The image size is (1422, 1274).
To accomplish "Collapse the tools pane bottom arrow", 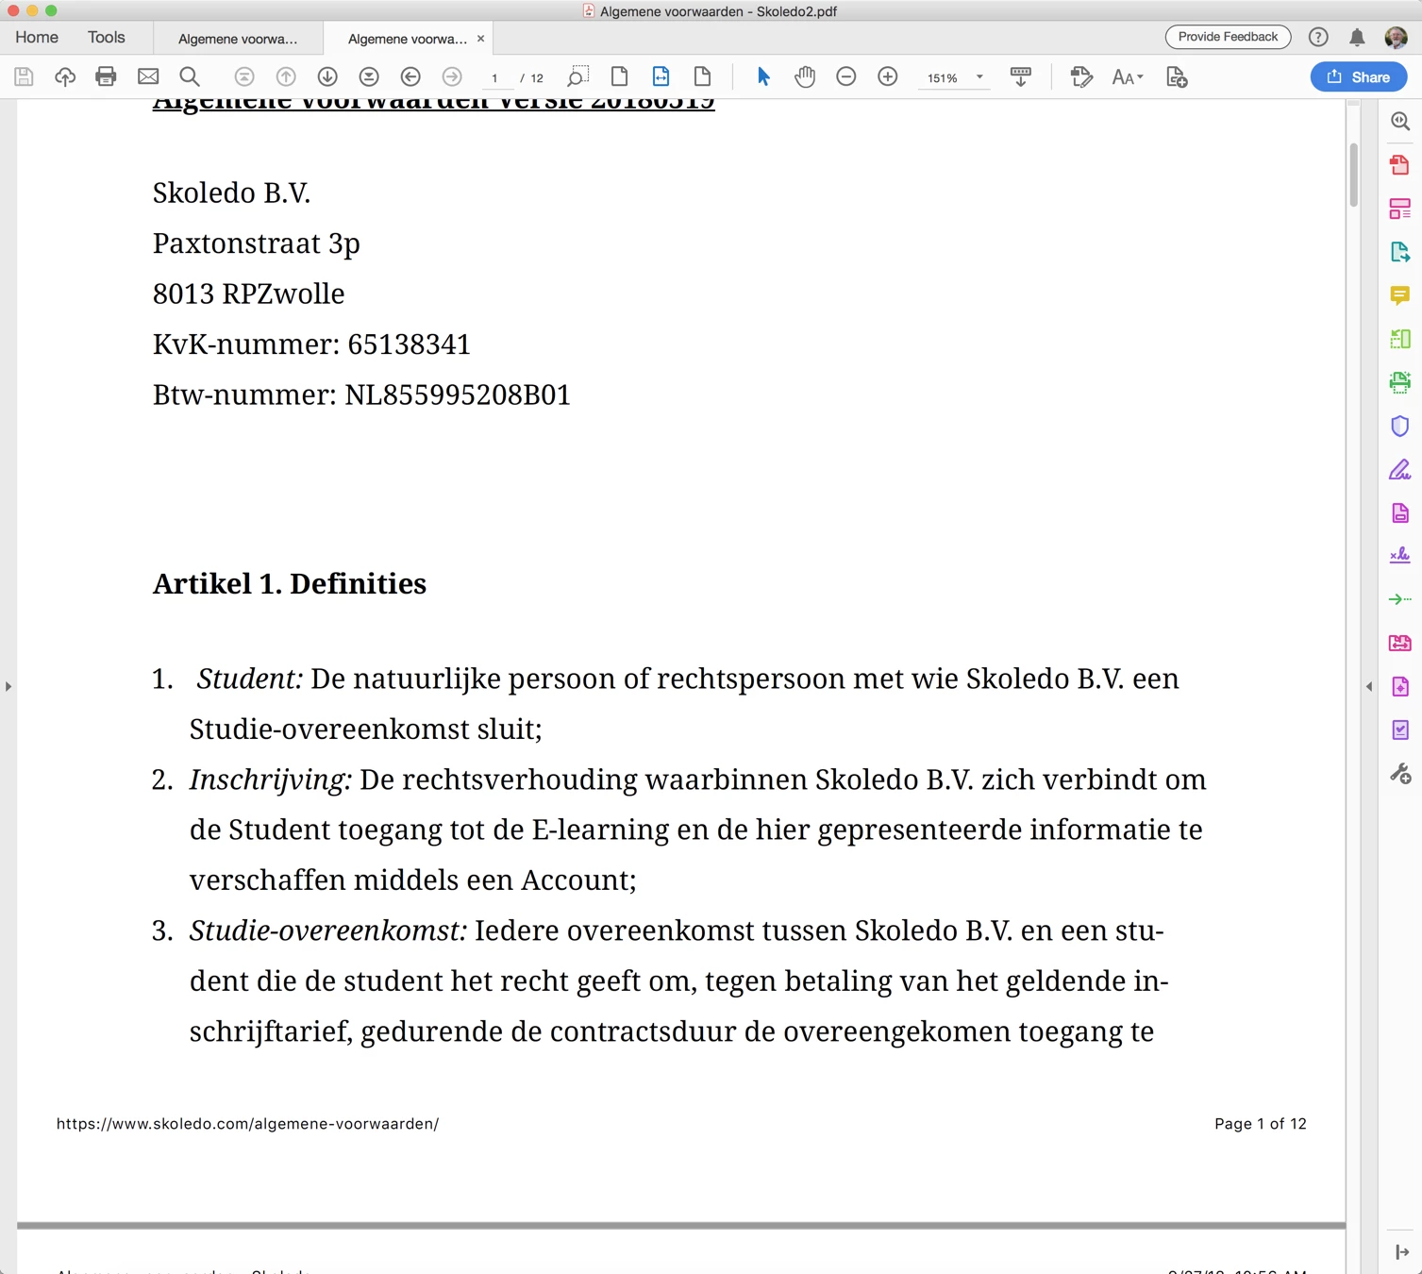I will pyautogui.click(x=1402, y=1252).
